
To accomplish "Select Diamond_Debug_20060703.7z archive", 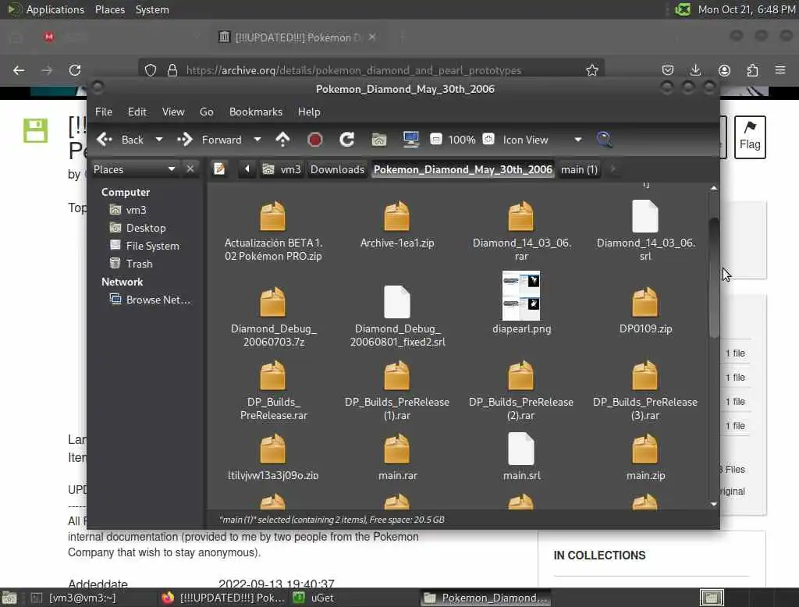I will point(273,317).
